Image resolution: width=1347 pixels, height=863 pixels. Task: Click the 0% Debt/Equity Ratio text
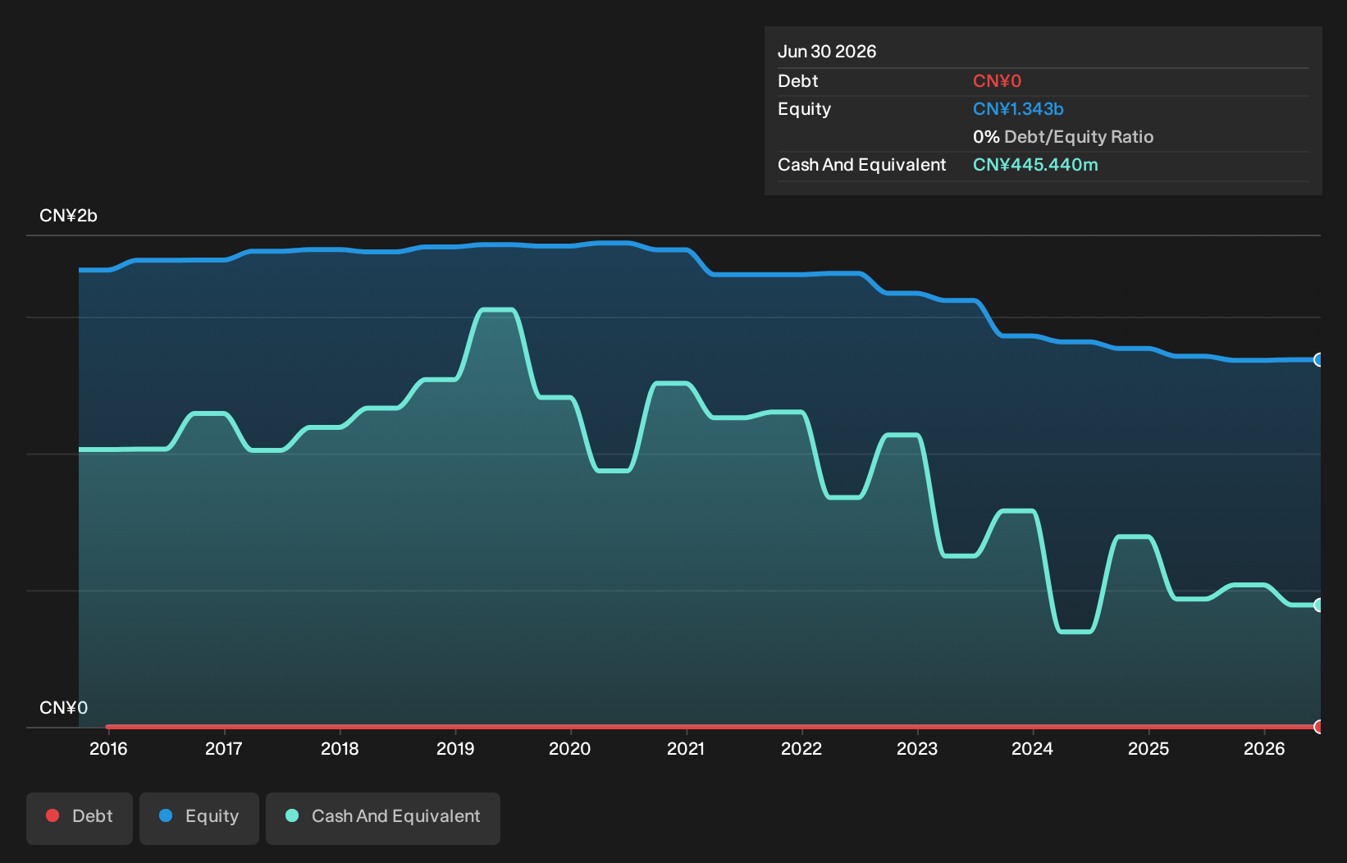tap(1063, 137)
